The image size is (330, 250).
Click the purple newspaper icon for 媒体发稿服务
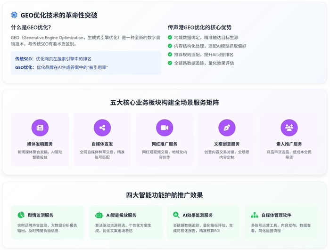[40, 128]
